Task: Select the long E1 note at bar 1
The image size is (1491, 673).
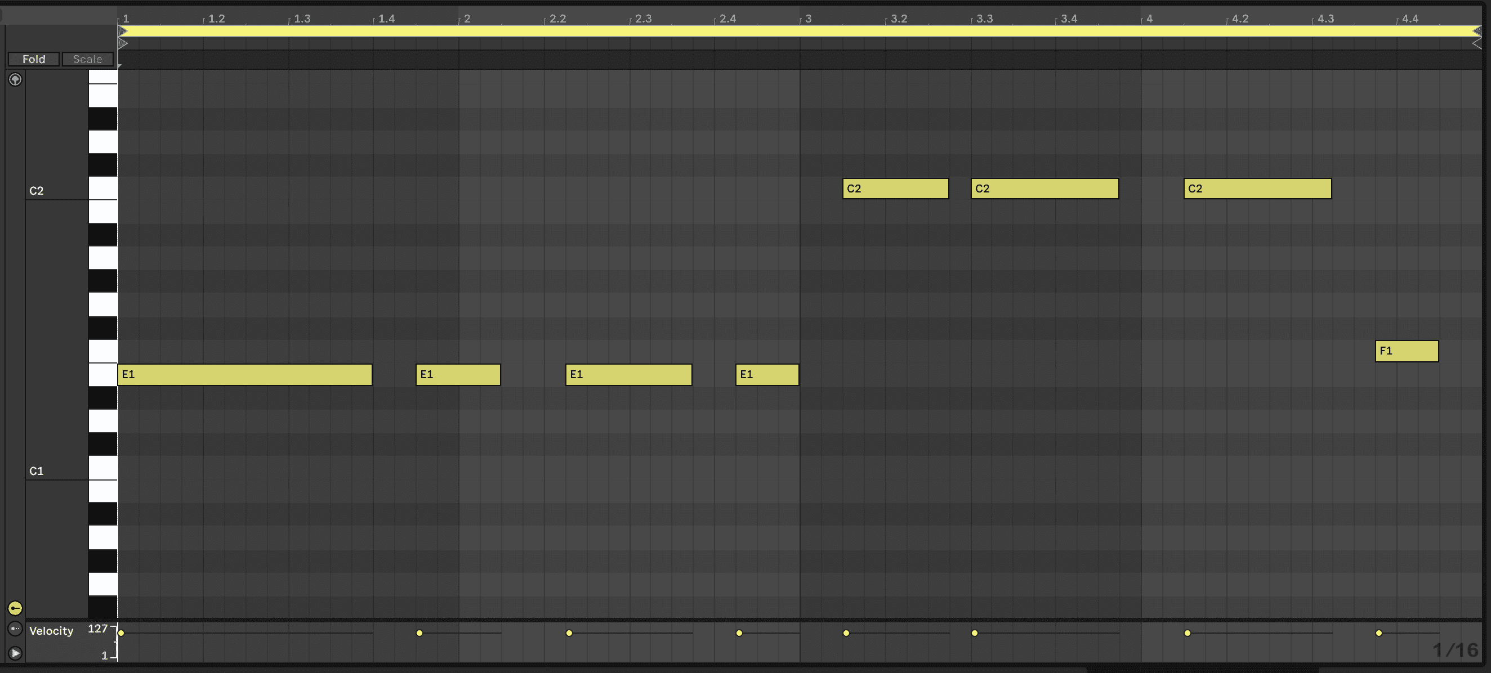Action: point(244,374)
